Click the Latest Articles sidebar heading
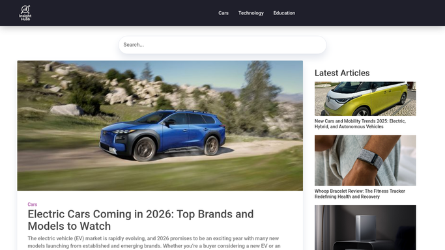445x250 pixels. coord(342,73)
